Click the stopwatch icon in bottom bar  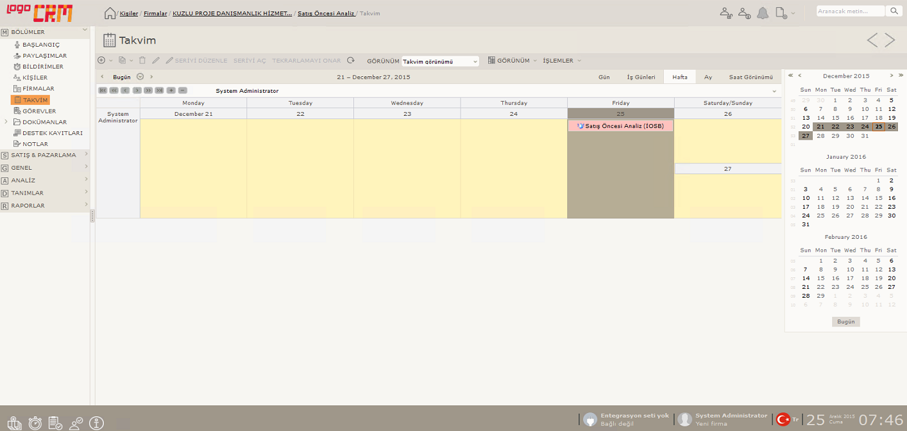point(35,423)
